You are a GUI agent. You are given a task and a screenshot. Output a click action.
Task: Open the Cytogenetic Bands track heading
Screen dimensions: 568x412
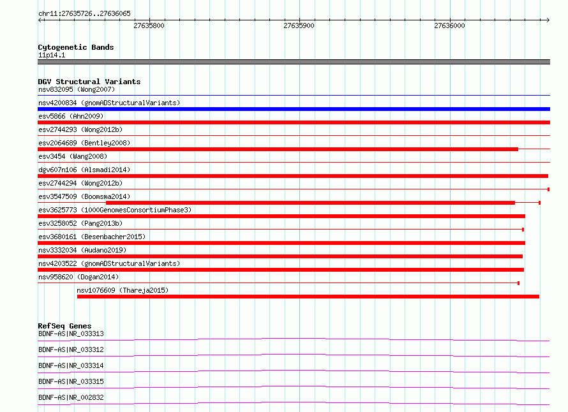[x=76, y=47]
